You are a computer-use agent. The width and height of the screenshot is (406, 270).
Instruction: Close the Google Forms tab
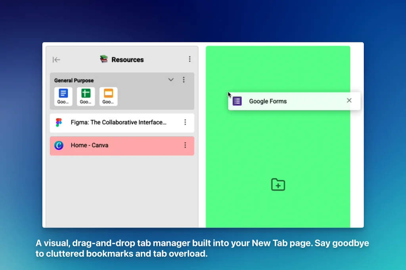coord(349,100)
